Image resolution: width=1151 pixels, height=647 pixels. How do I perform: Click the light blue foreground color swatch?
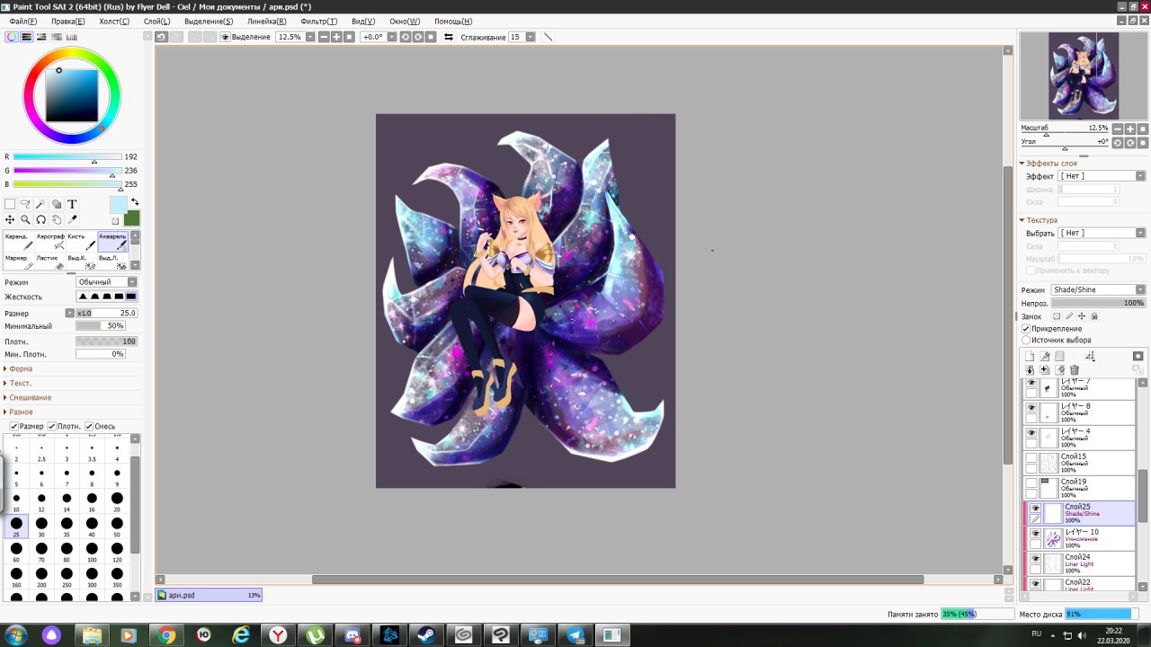click(119, 205)
